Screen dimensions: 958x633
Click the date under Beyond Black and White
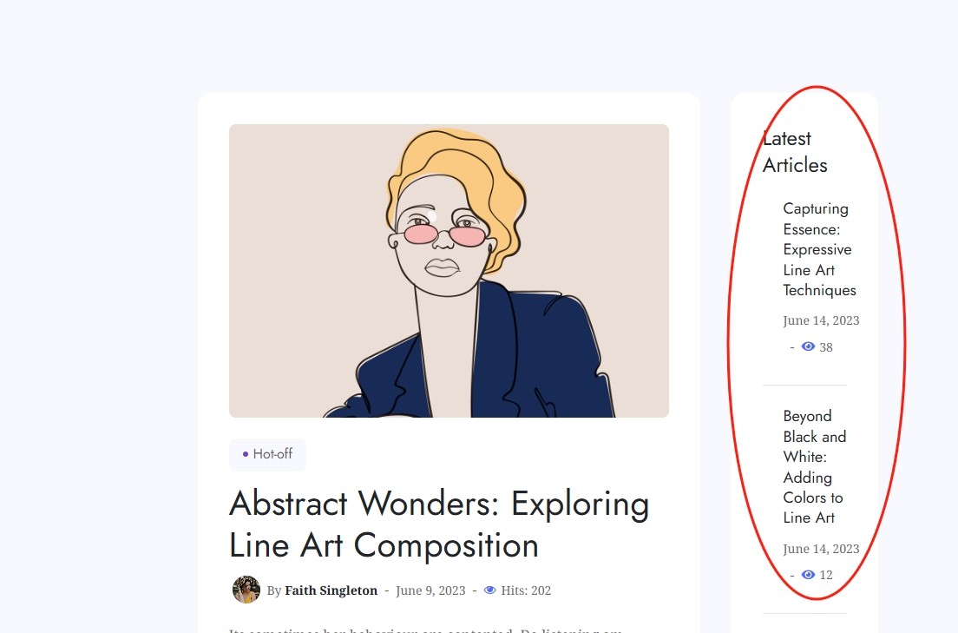click(821, 549)
